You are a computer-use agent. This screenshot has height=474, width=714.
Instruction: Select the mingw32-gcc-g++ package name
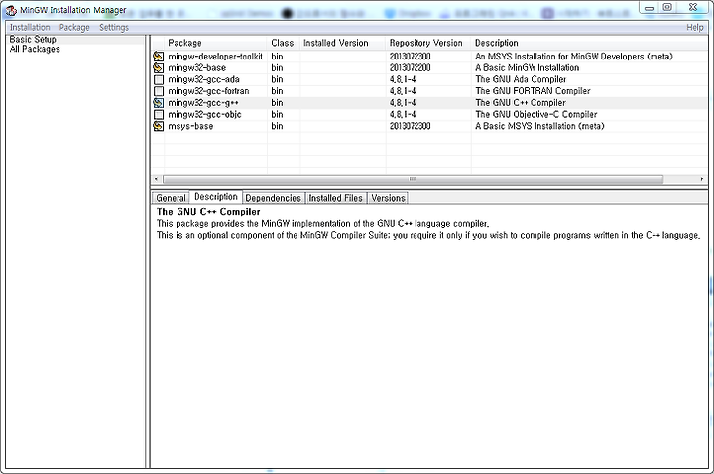tap(203, 103)
